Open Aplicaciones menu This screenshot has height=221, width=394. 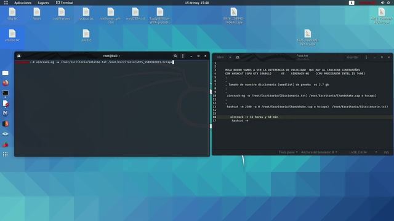(23, 2)
